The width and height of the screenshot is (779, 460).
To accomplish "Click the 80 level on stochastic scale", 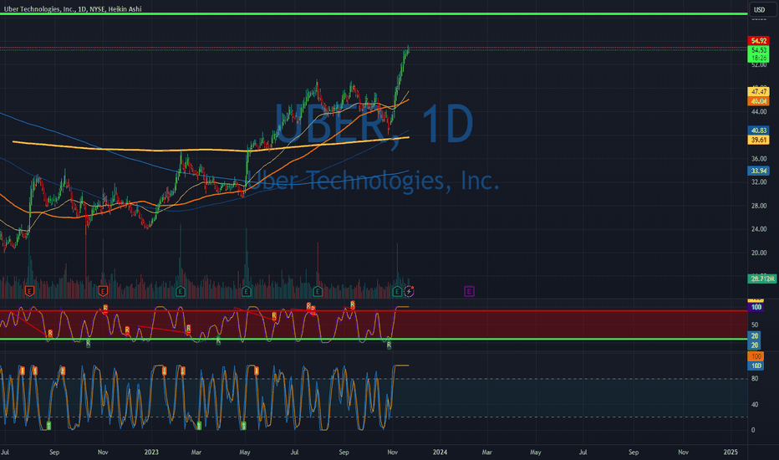I will pyautogui.click(x=755, y=378).
